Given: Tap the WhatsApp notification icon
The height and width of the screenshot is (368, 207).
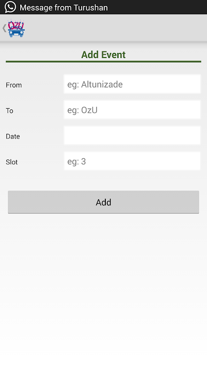Looking at the screenshot, I should 10,7.
